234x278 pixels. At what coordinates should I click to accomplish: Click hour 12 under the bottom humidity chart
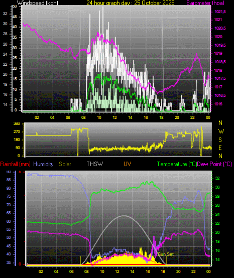point(117,271)
